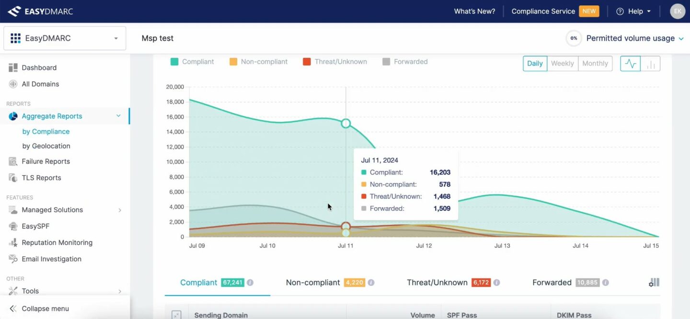The height and width of the screenshot is (319, 690).
Task: Click the Reputation Monitoring icon
Action: [x=13, y=243]
